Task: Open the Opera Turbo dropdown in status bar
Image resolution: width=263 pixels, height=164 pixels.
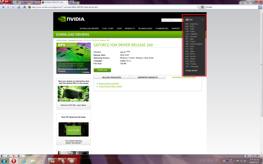Action: pyautogui.click(x=20, y=156)
